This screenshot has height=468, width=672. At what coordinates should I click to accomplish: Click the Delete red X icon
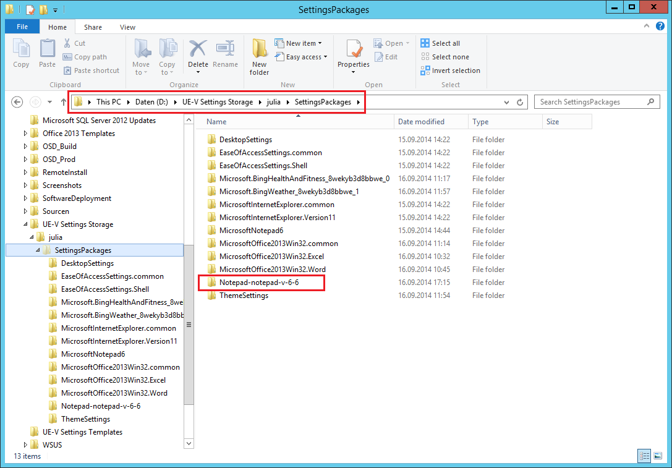[x=198, y=49]
